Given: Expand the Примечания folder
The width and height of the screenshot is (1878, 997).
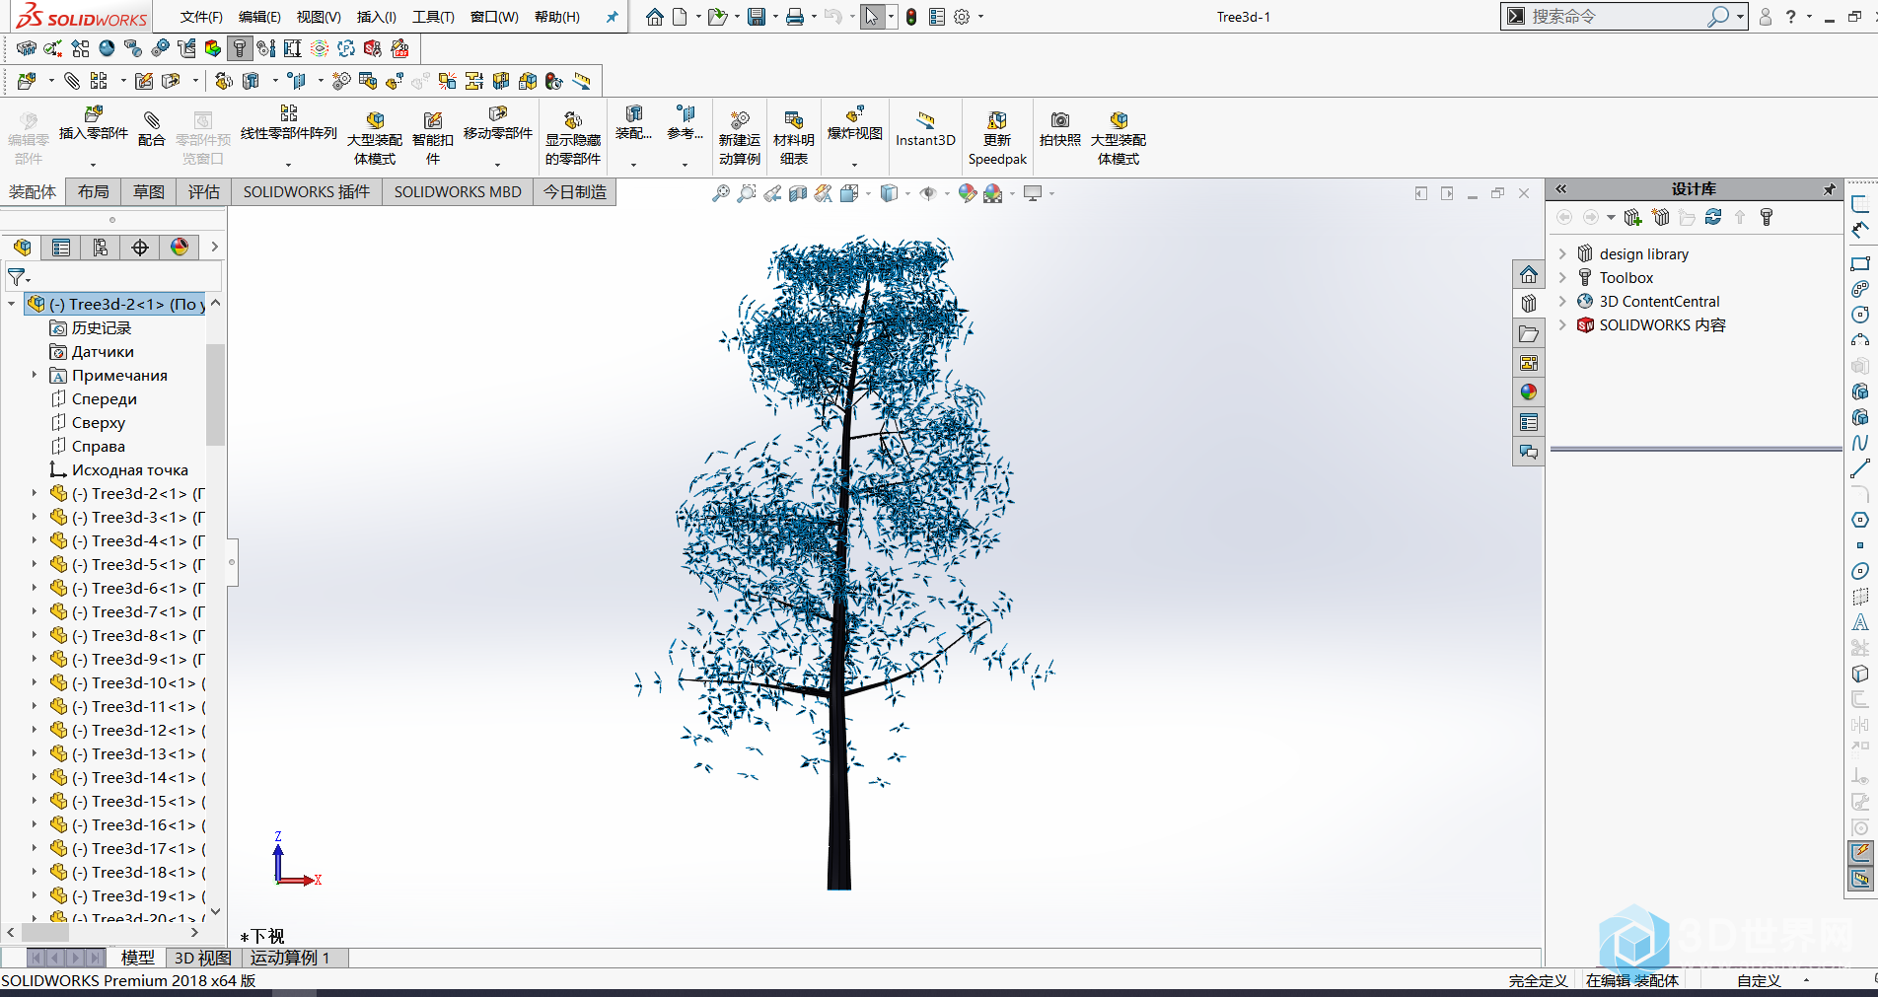Looking at the screenshot, I should [35, 375].
